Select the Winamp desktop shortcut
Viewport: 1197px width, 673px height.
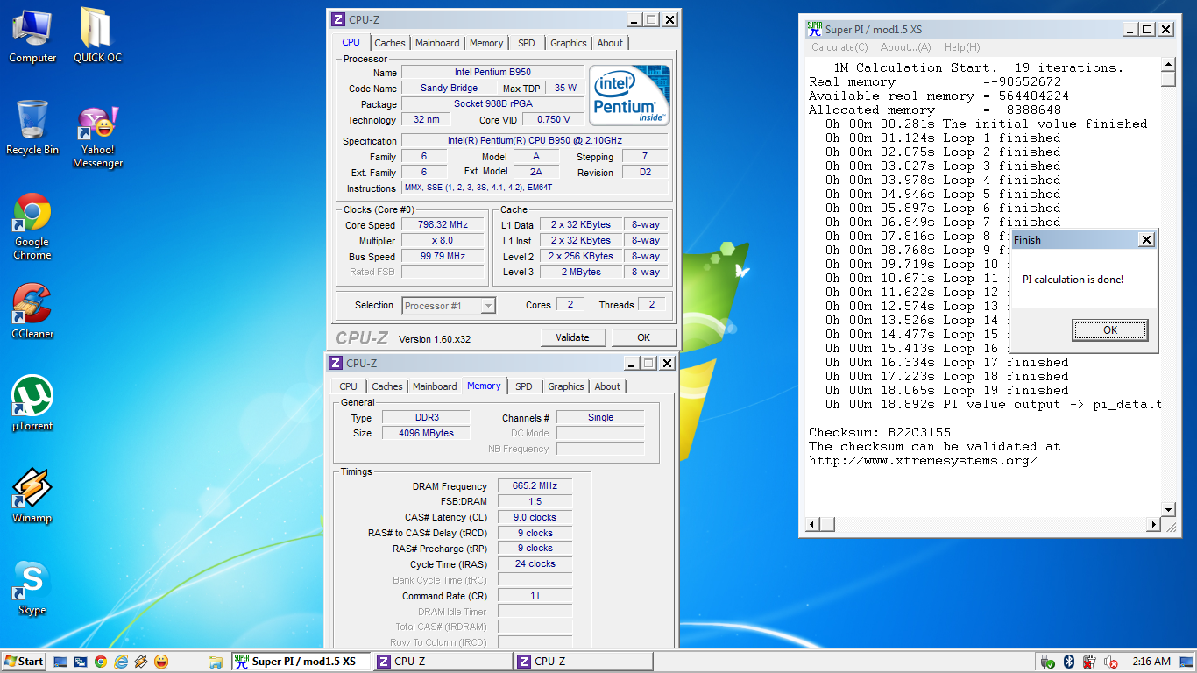coord(32,495)
